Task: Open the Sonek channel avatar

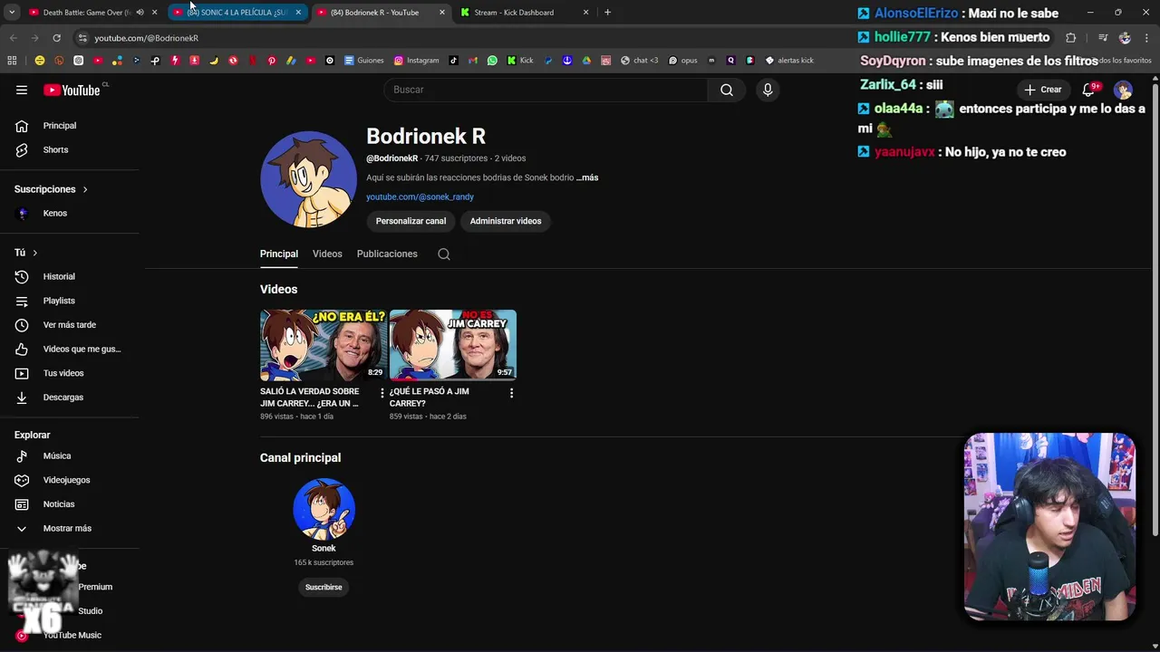Action: point(324,509)
